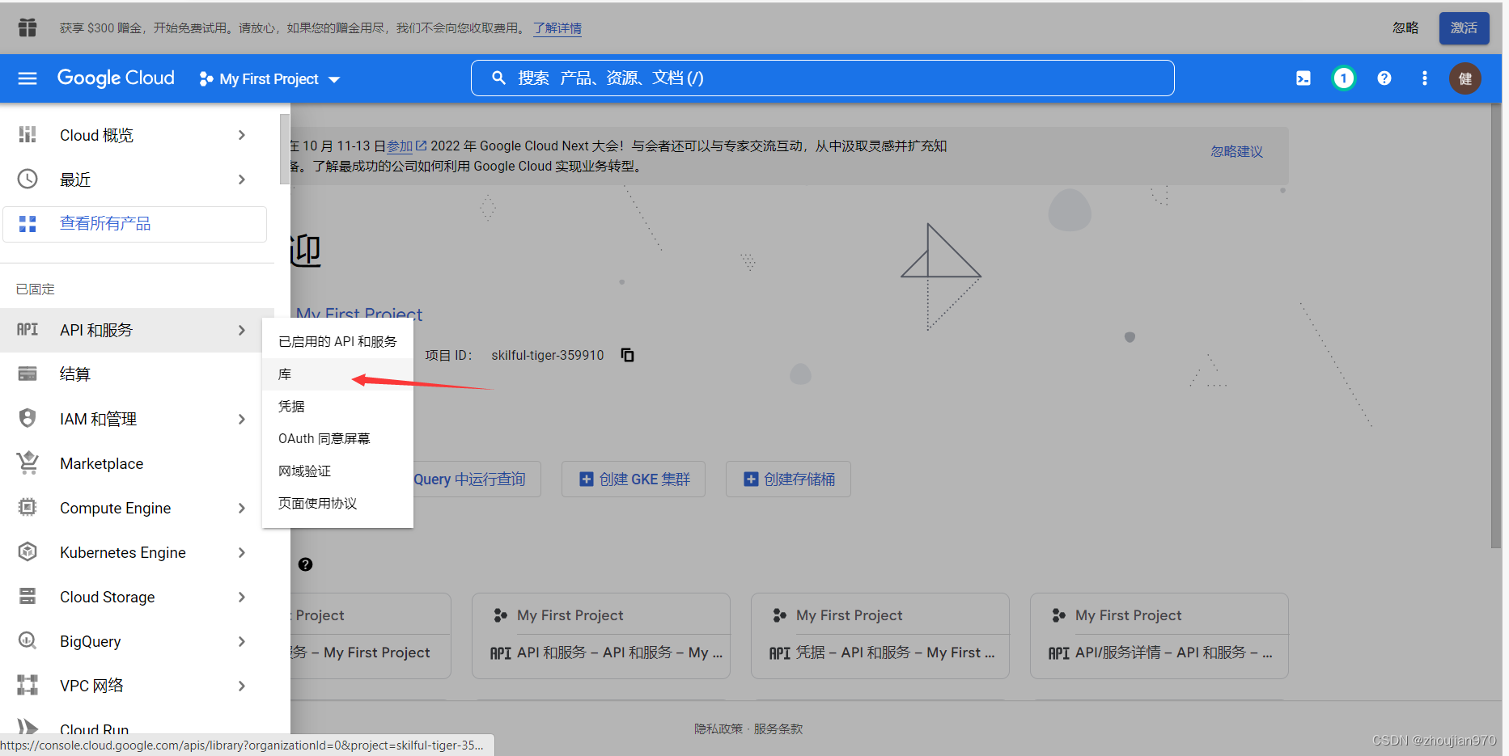
Task: Expand the Kubernetes Engine submenu arrow
Action: [242, 552]
